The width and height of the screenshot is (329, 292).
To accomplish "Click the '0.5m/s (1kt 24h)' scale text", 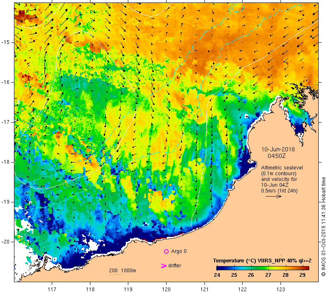I will (x=279, y=191).
